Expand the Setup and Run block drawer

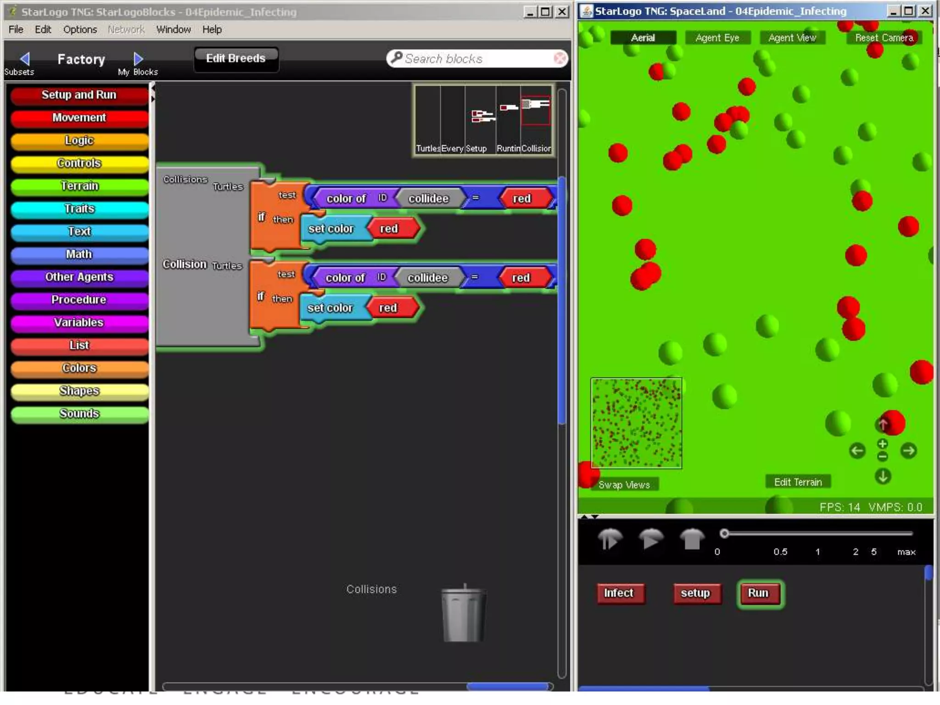79,95
